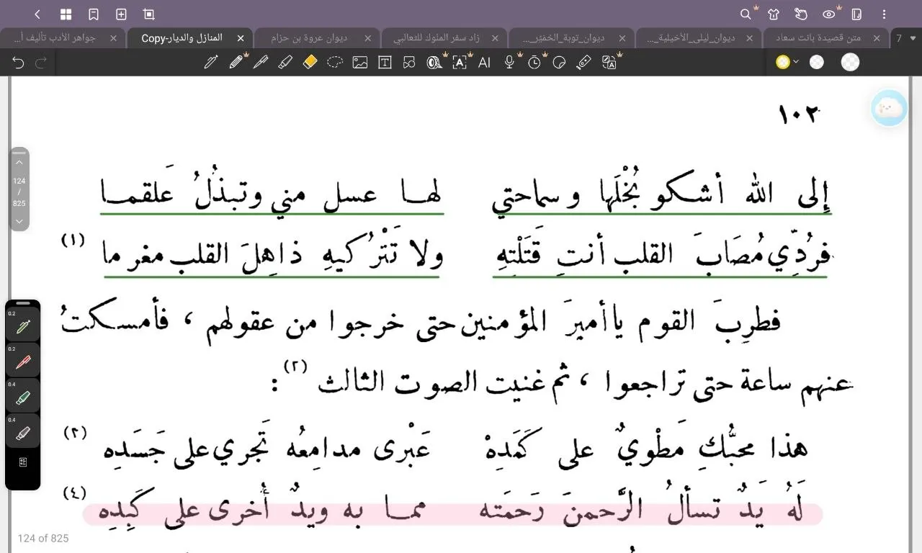Go to next page with down chevron
This screenshot has height=553, width=922.
point(19,221)
